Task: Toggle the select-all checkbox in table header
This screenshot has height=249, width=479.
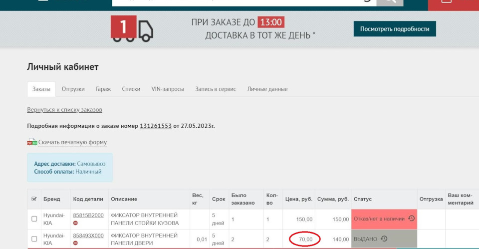Action: 34,199
